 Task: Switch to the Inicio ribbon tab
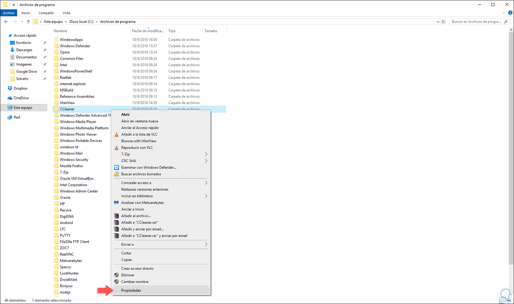pyautogui.click(x=26, y=13)
